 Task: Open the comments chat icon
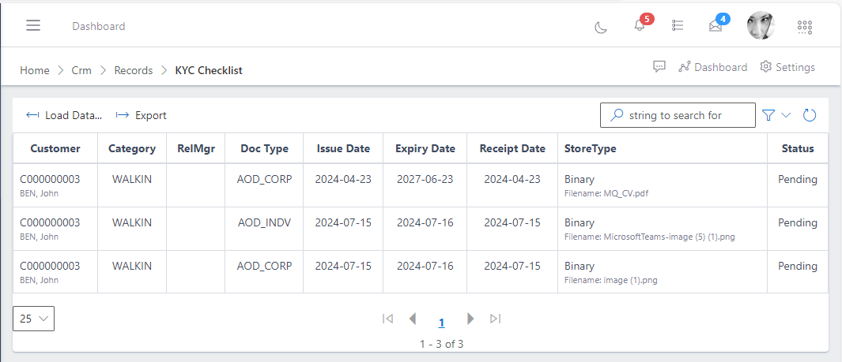pyautogui.click(x=659, y=67)
